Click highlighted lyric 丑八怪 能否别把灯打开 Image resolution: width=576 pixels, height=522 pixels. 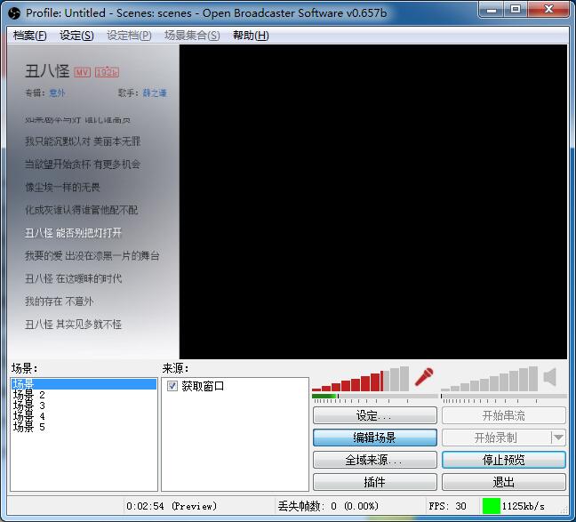(x=73, y=233)
